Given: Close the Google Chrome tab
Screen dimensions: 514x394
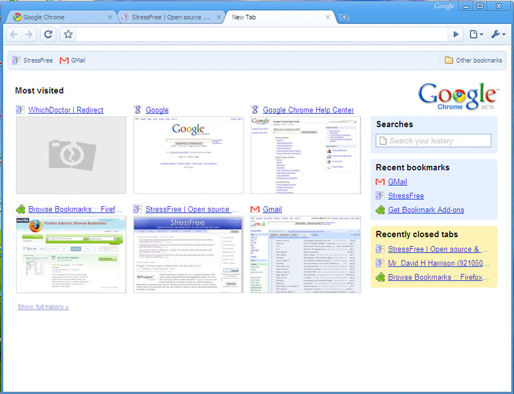Looking at the screenshot, I should pyautogui.click(x=110, y=17).
